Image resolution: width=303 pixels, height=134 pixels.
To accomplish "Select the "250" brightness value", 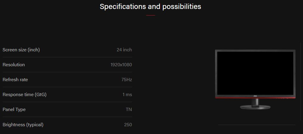I will click(x=128, y=124).
